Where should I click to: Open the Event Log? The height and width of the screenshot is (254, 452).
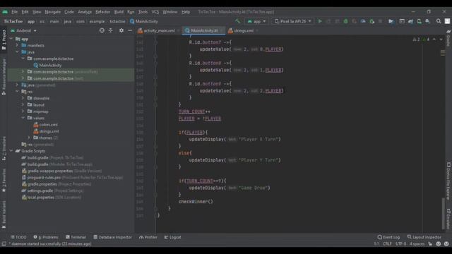388,237
